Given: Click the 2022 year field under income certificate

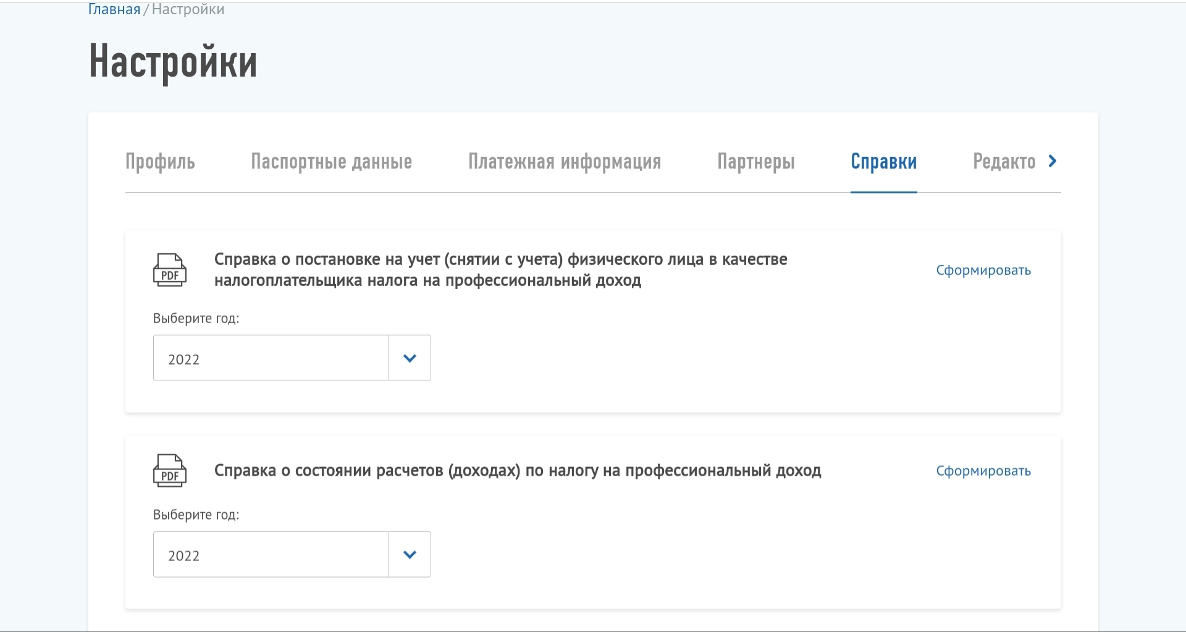Looking at the screenshot, I should [271, 555].
